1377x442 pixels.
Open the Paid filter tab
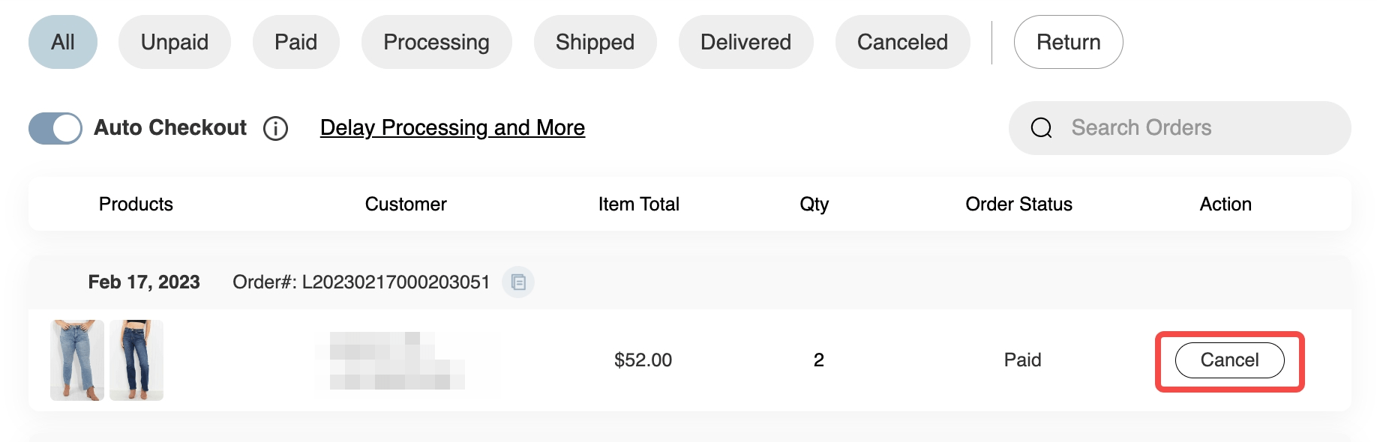[296, 42]
